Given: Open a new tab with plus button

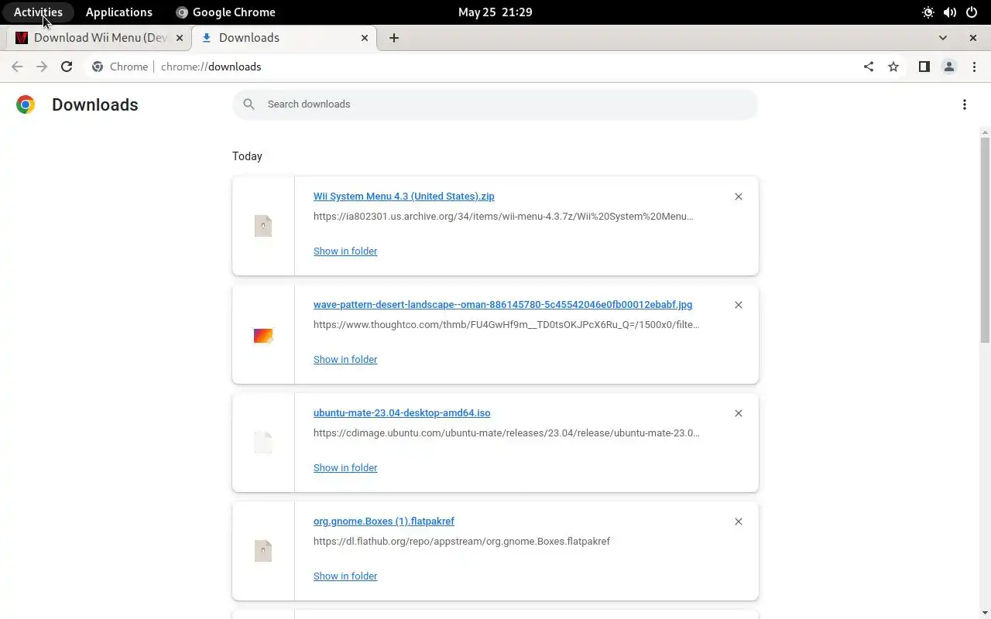Looking at the screenshot, I should tap(394, 38).
